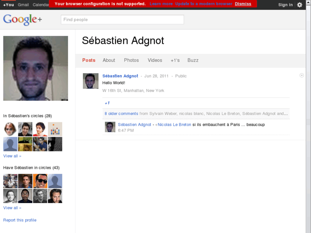
Task: Expand the 8 older comments
Action: [x=121, y=114]
